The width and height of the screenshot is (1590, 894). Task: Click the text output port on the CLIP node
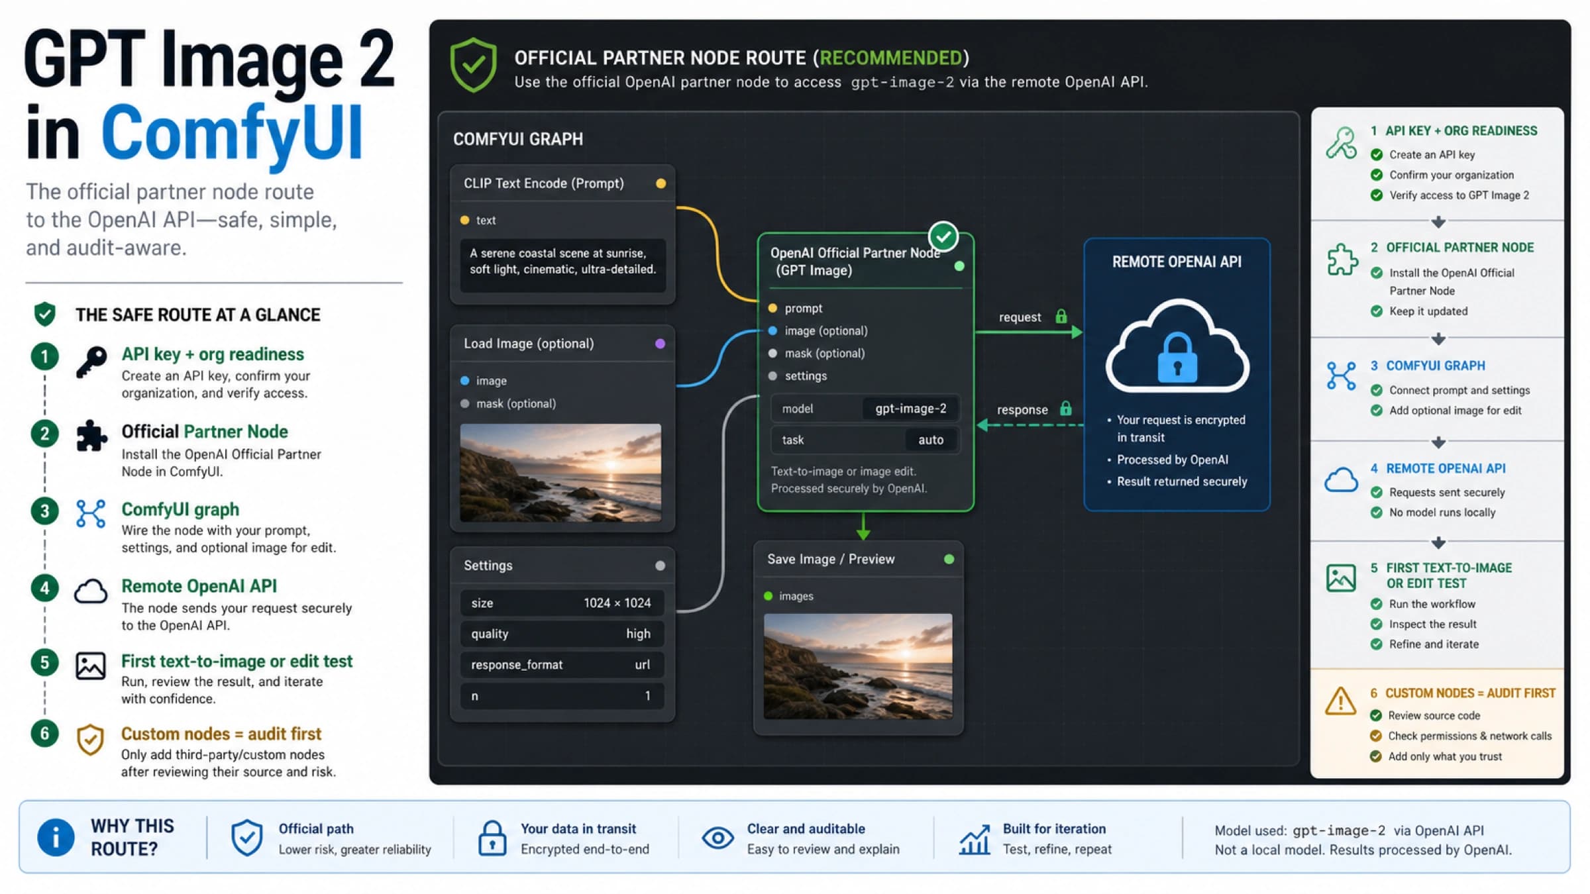464,221
